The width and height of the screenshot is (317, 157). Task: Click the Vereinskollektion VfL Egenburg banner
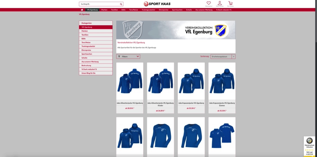click(x=176, y=30)
